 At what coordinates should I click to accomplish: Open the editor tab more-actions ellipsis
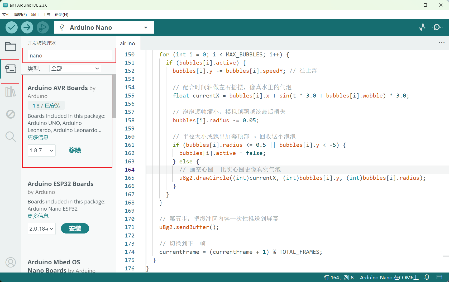442,43
